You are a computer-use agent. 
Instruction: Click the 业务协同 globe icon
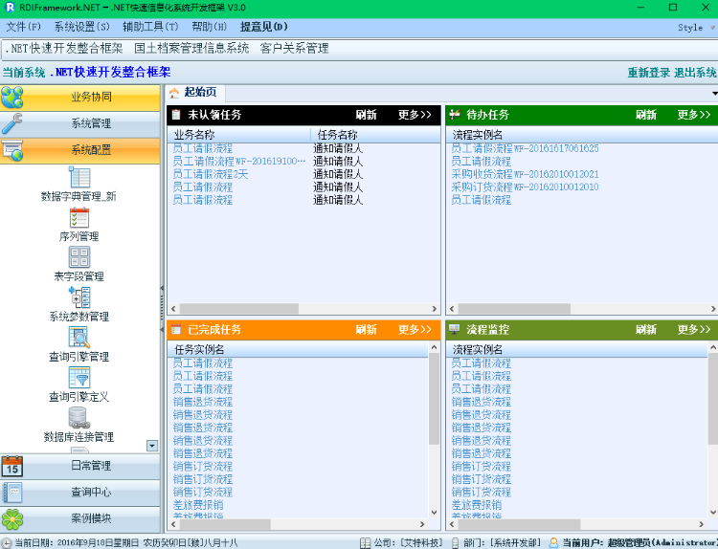pos(11,97)
